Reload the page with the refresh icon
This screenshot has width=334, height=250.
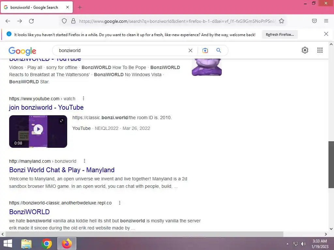pos(31,21)
